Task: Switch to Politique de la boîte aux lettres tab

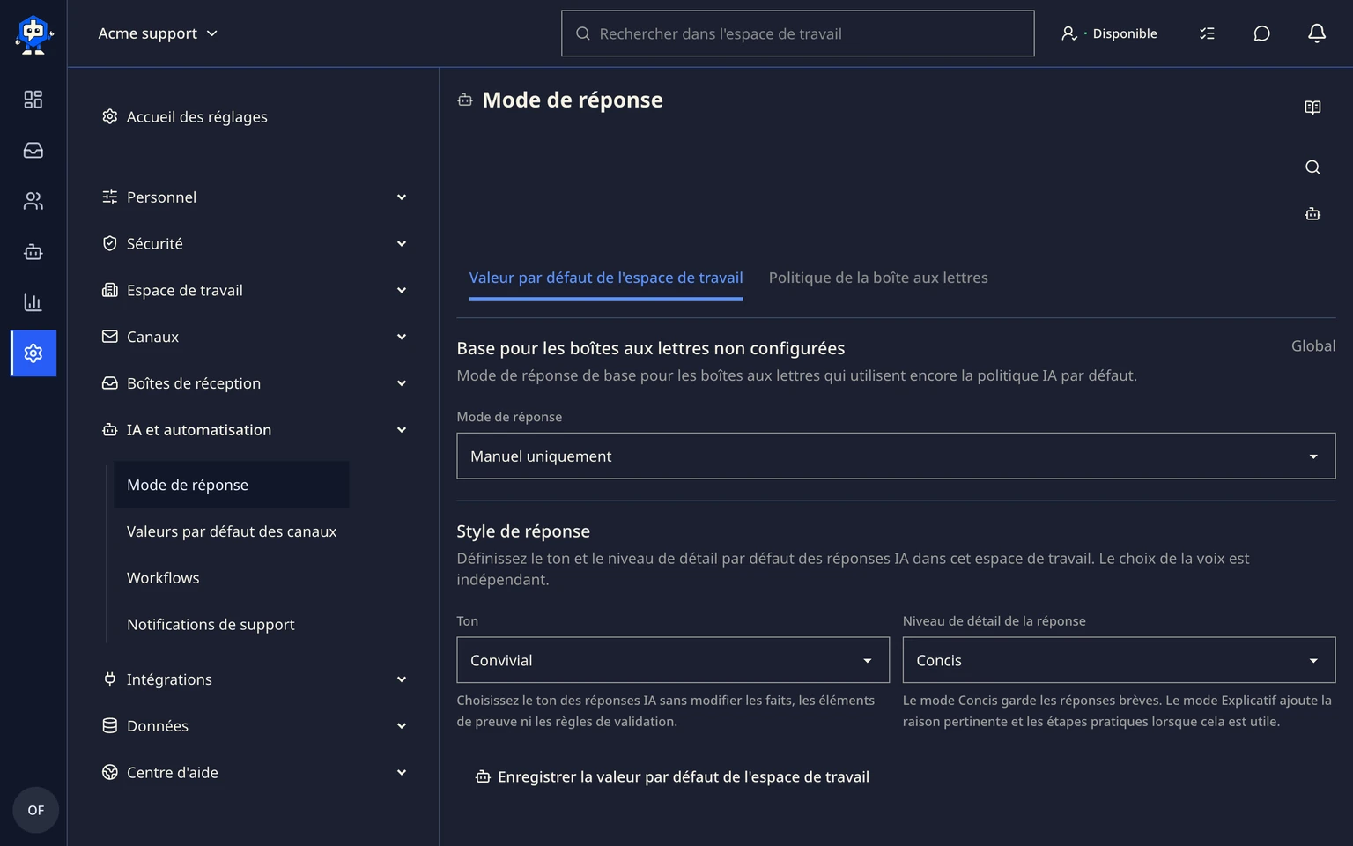Action: pyautogui.click(x=878, y=278)
